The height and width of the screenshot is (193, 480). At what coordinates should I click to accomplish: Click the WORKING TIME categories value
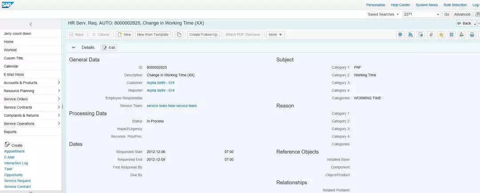(x=368, y=98)
